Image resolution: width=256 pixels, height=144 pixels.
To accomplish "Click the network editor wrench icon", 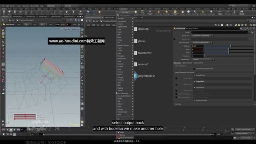I will (x=216, y=25).
